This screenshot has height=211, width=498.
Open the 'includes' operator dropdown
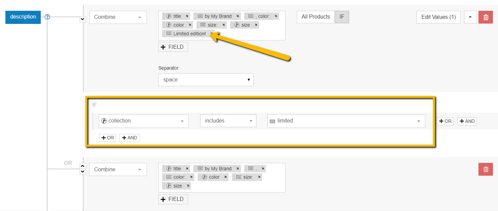pos(228,121)
